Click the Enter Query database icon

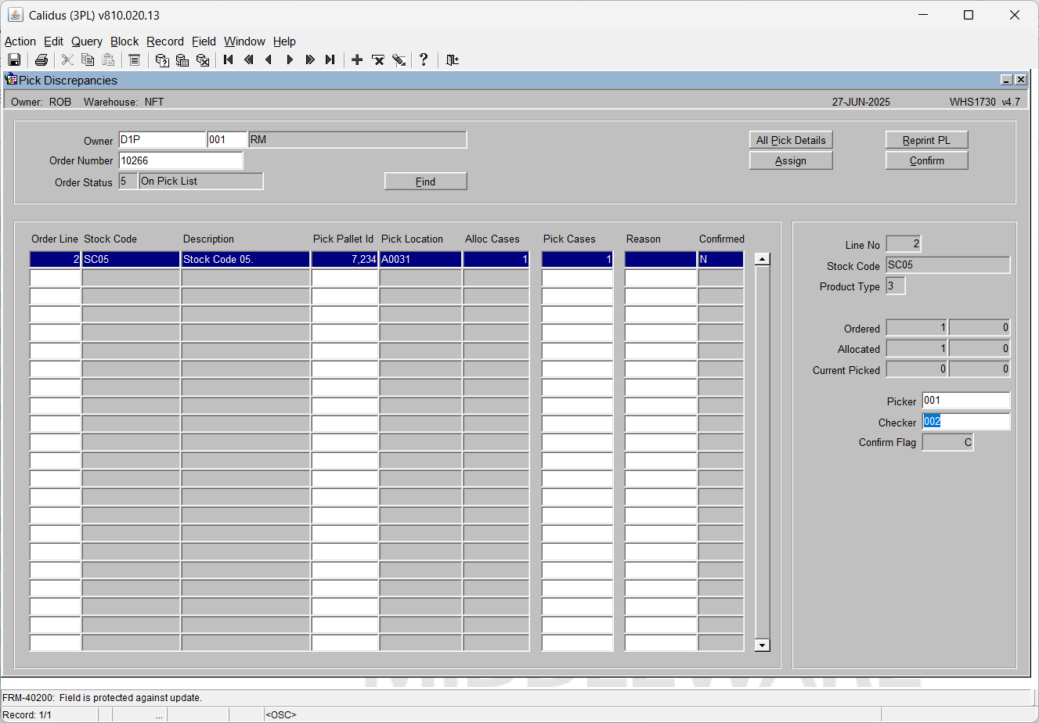(x=162, y=60)
